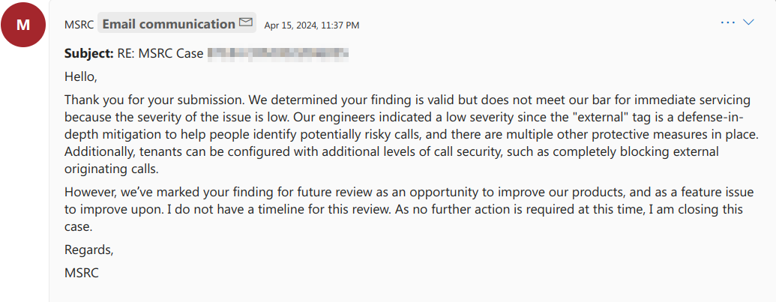Click the Regards closing line
This screenshot has height=302, width=776.
(89, 250)
